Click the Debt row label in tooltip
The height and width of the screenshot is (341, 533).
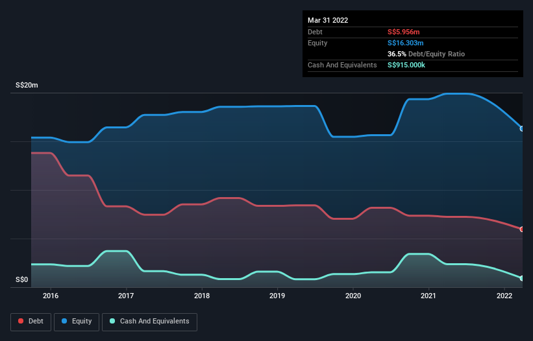coord(315,32)
